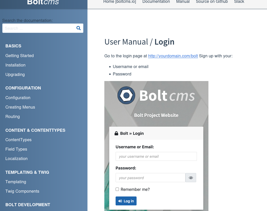Focus the documentation search field
The width and height of the screenshot is (267, 211).
tap(43, 28)
